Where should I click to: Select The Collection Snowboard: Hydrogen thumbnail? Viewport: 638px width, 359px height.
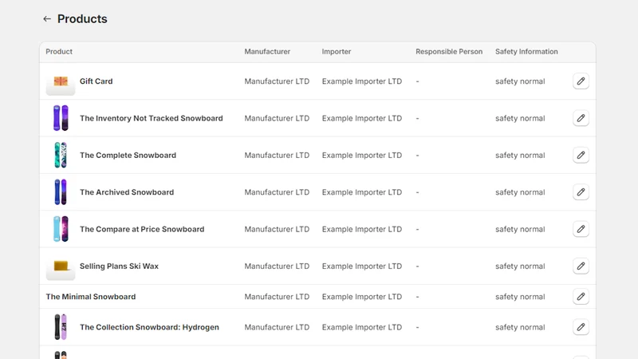tap(61, 327)
